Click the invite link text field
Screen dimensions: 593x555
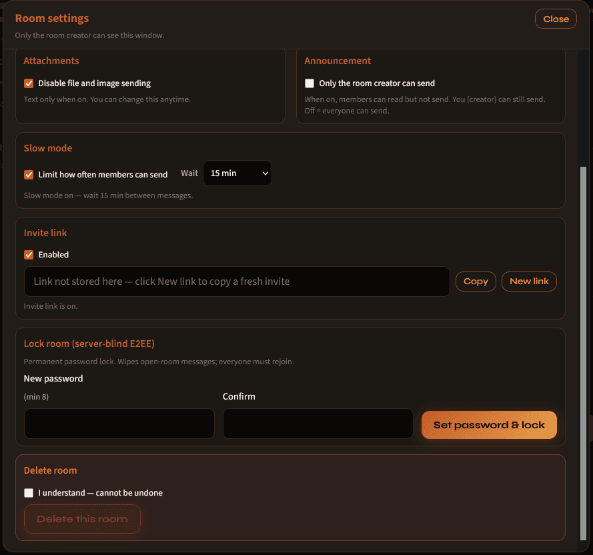237,282
